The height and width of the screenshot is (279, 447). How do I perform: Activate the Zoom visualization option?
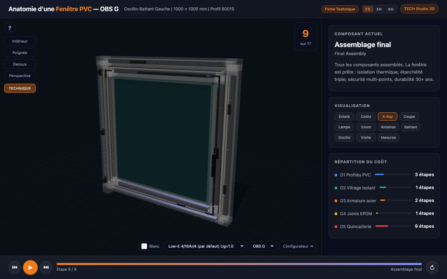tap(366, 127)
